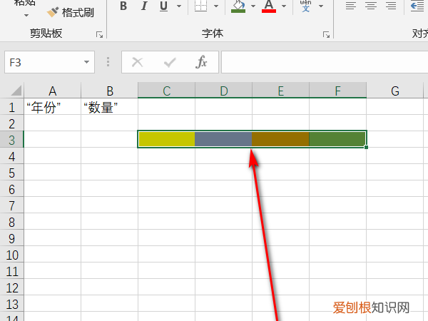Toggle Bold formatting
The width and height of the screenshot is (428, 321).
coord(123,6)
